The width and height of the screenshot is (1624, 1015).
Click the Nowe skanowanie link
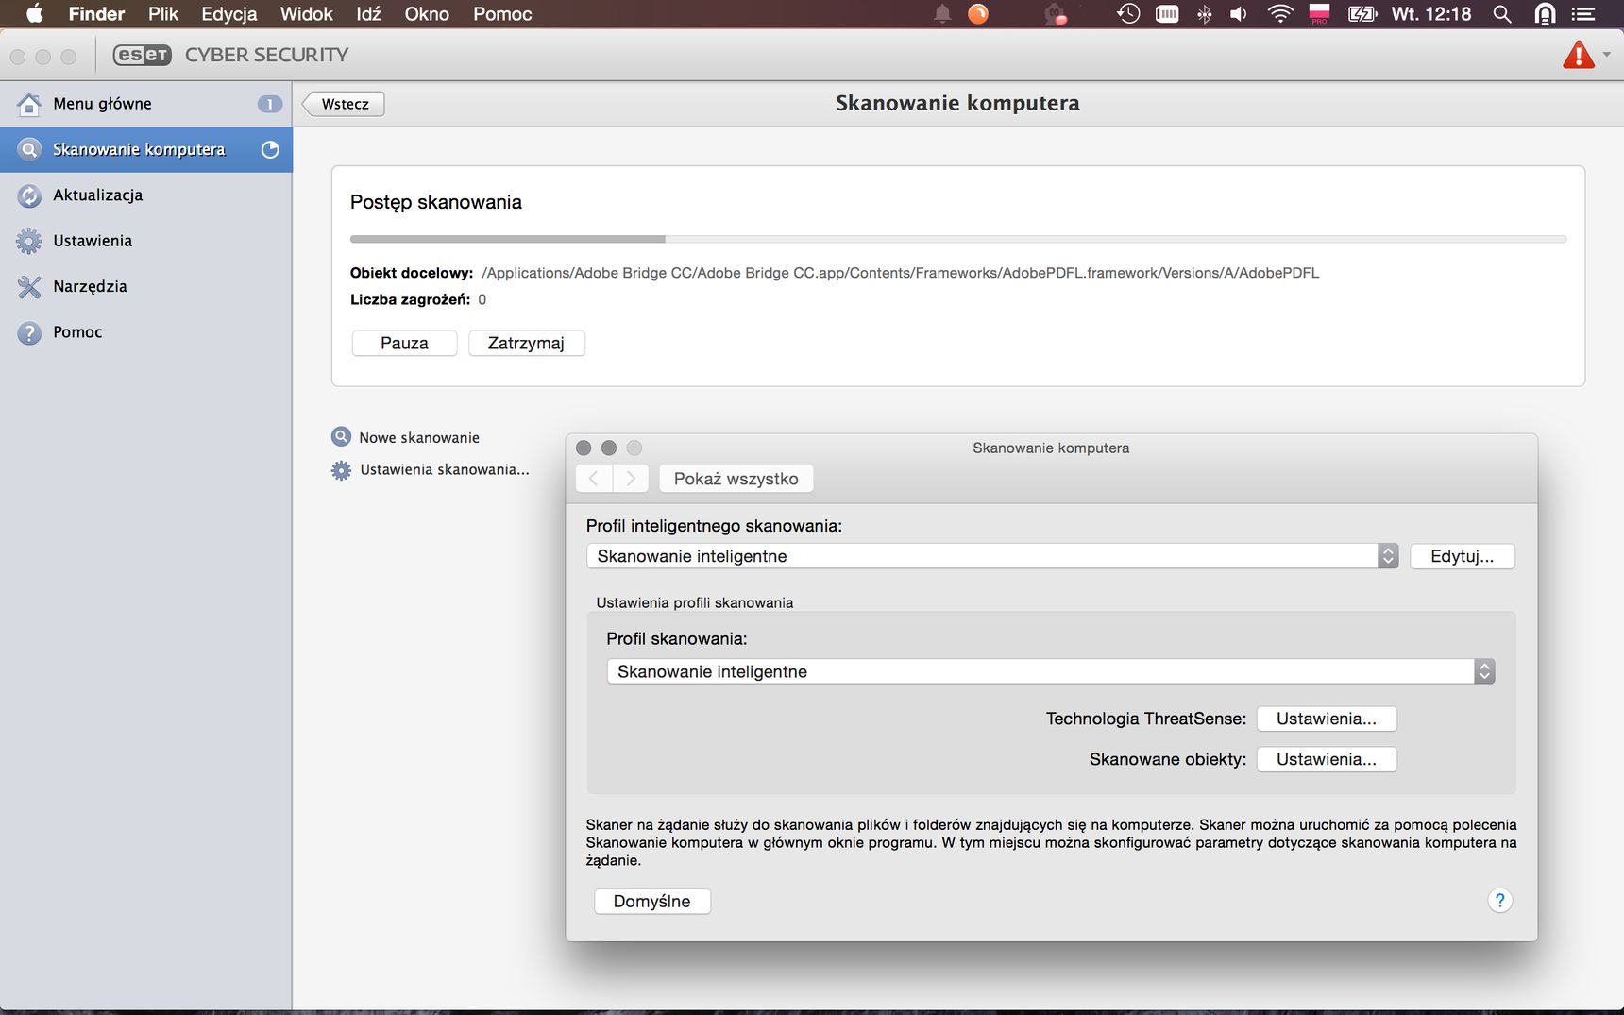click(419, 438)
